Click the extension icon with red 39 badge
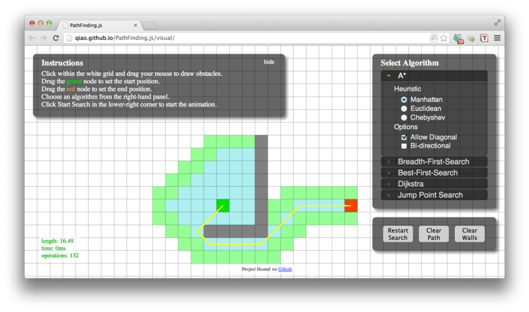This screenshot has width=529, height=312. pos(458,38)
